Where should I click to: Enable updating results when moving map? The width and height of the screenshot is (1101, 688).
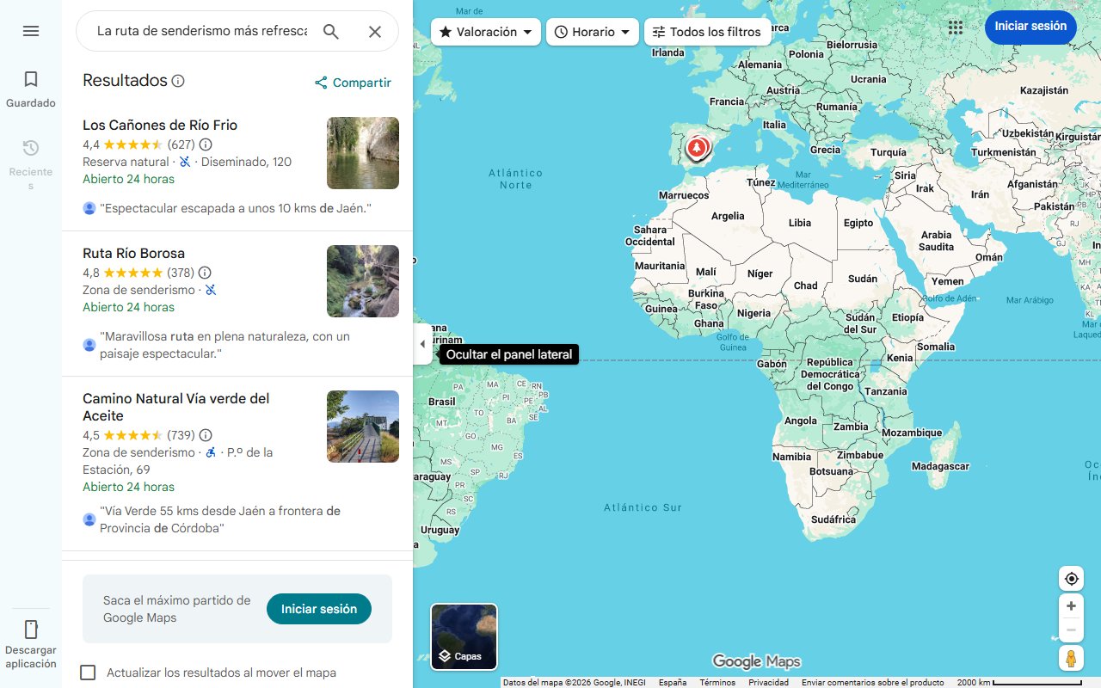(88, 673)
